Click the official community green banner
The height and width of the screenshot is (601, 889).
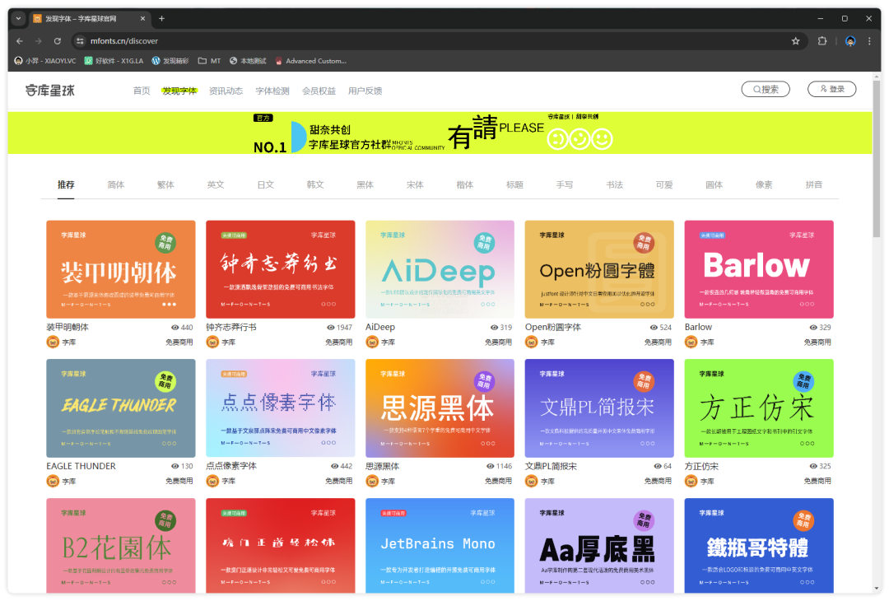pyautogui.click(x=440, y=133)
